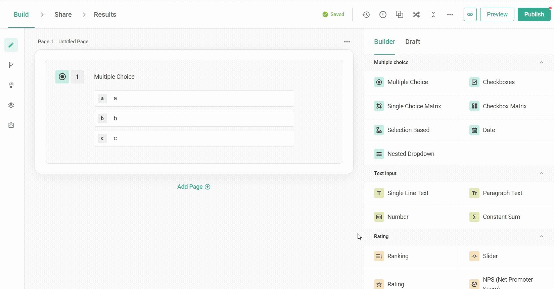554x289 pixels.
Task: Open the theme paint roller icon
Action: tap(11, 85)
